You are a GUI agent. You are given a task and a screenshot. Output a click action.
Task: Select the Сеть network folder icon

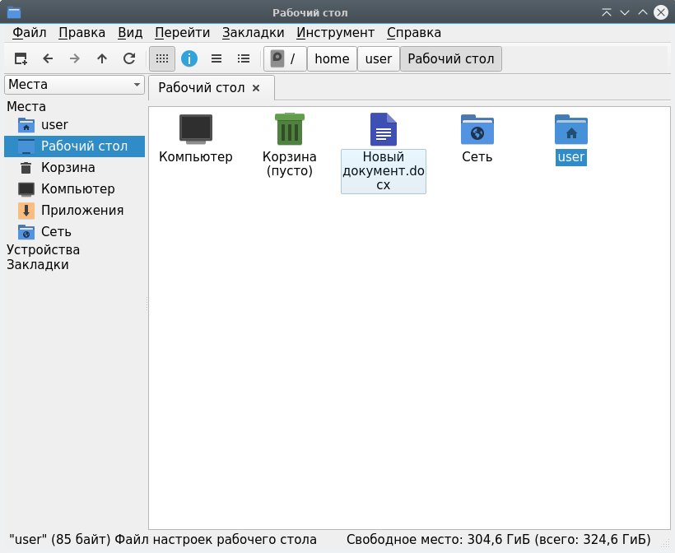[x=477, y=129]
